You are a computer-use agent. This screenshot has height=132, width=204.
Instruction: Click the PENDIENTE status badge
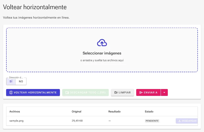tap(152, 121)
